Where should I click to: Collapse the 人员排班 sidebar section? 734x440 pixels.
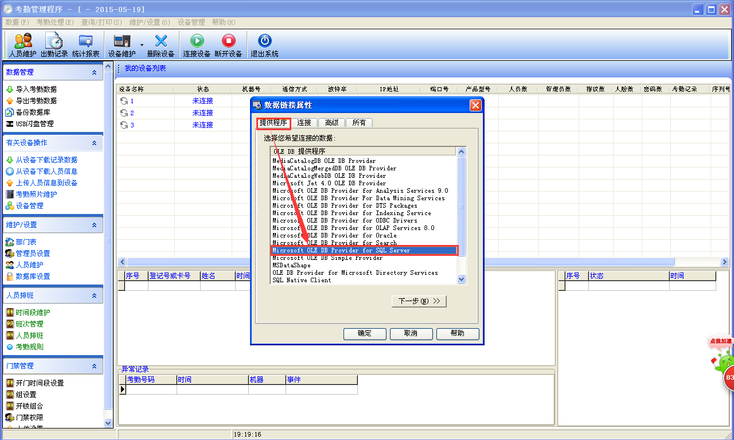click(x=94, y=295)
